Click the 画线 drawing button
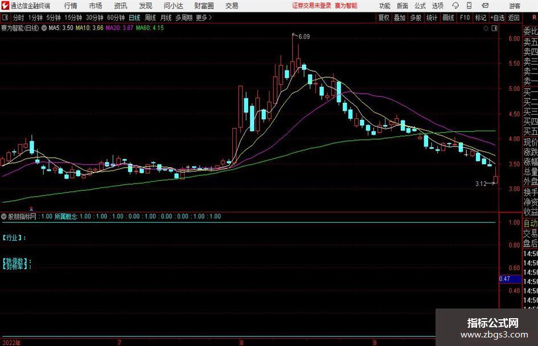The image size is (538, 346). point(448,18)
